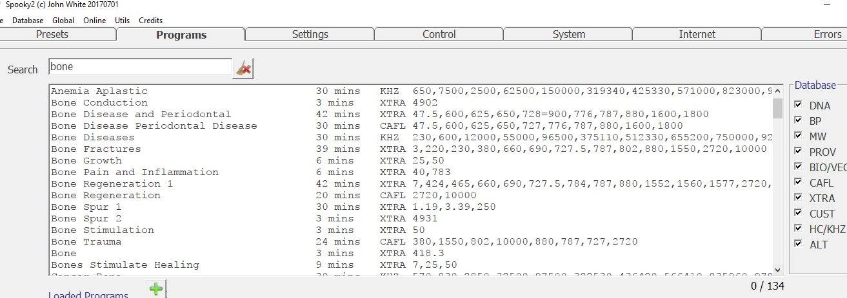This screenshot has height=298, width=847.
Task: Click the program list scroll down arrow
Action: (x=777, y=270)
